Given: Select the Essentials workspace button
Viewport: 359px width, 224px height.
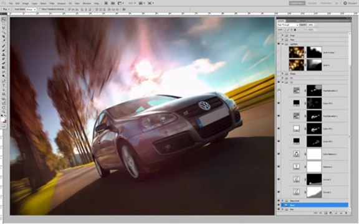Looking at the screenshot, I should tap(297, 3).
